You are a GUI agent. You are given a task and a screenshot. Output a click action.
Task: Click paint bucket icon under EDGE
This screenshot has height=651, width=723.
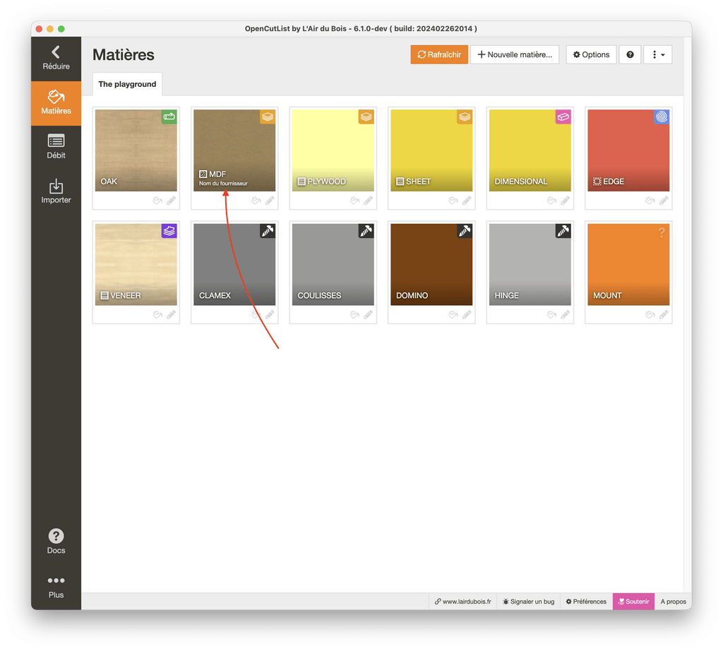(x=650, y=201)
